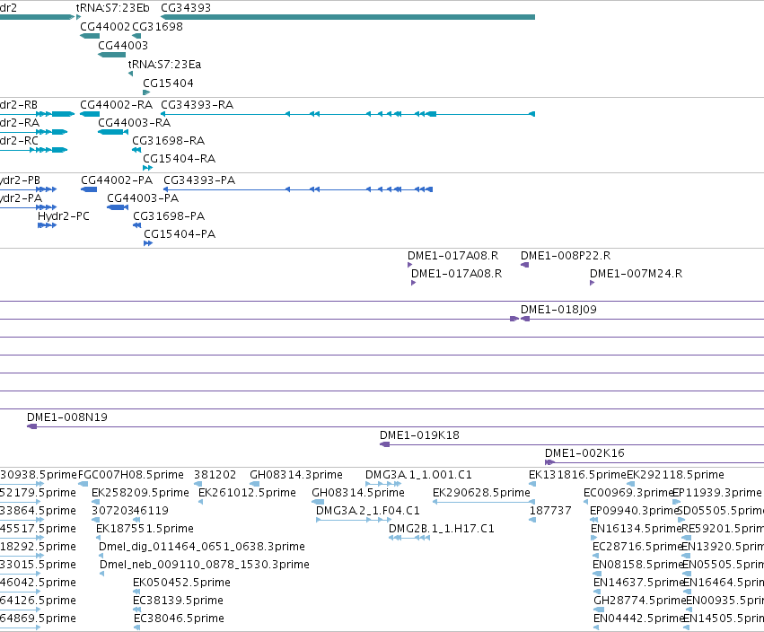Click the CG44002-PA protein label
This screenshot has height=632, width=764.
tap(117, 180)
